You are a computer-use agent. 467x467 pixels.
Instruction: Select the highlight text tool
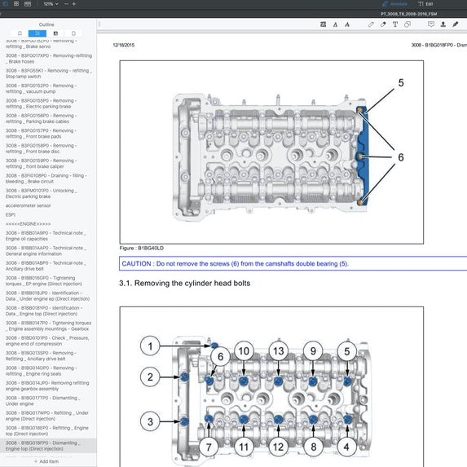click(x=323, y=24)
